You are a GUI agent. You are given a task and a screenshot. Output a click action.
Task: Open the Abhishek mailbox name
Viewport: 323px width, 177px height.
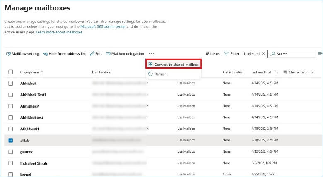click(29, 84)
